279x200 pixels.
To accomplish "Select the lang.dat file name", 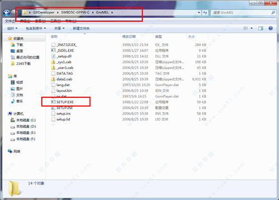I will [63, 85].
